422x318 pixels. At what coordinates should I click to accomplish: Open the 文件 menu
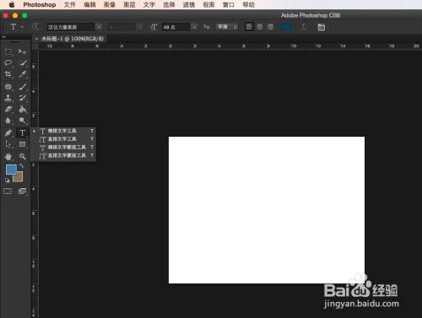click(70, 5)
